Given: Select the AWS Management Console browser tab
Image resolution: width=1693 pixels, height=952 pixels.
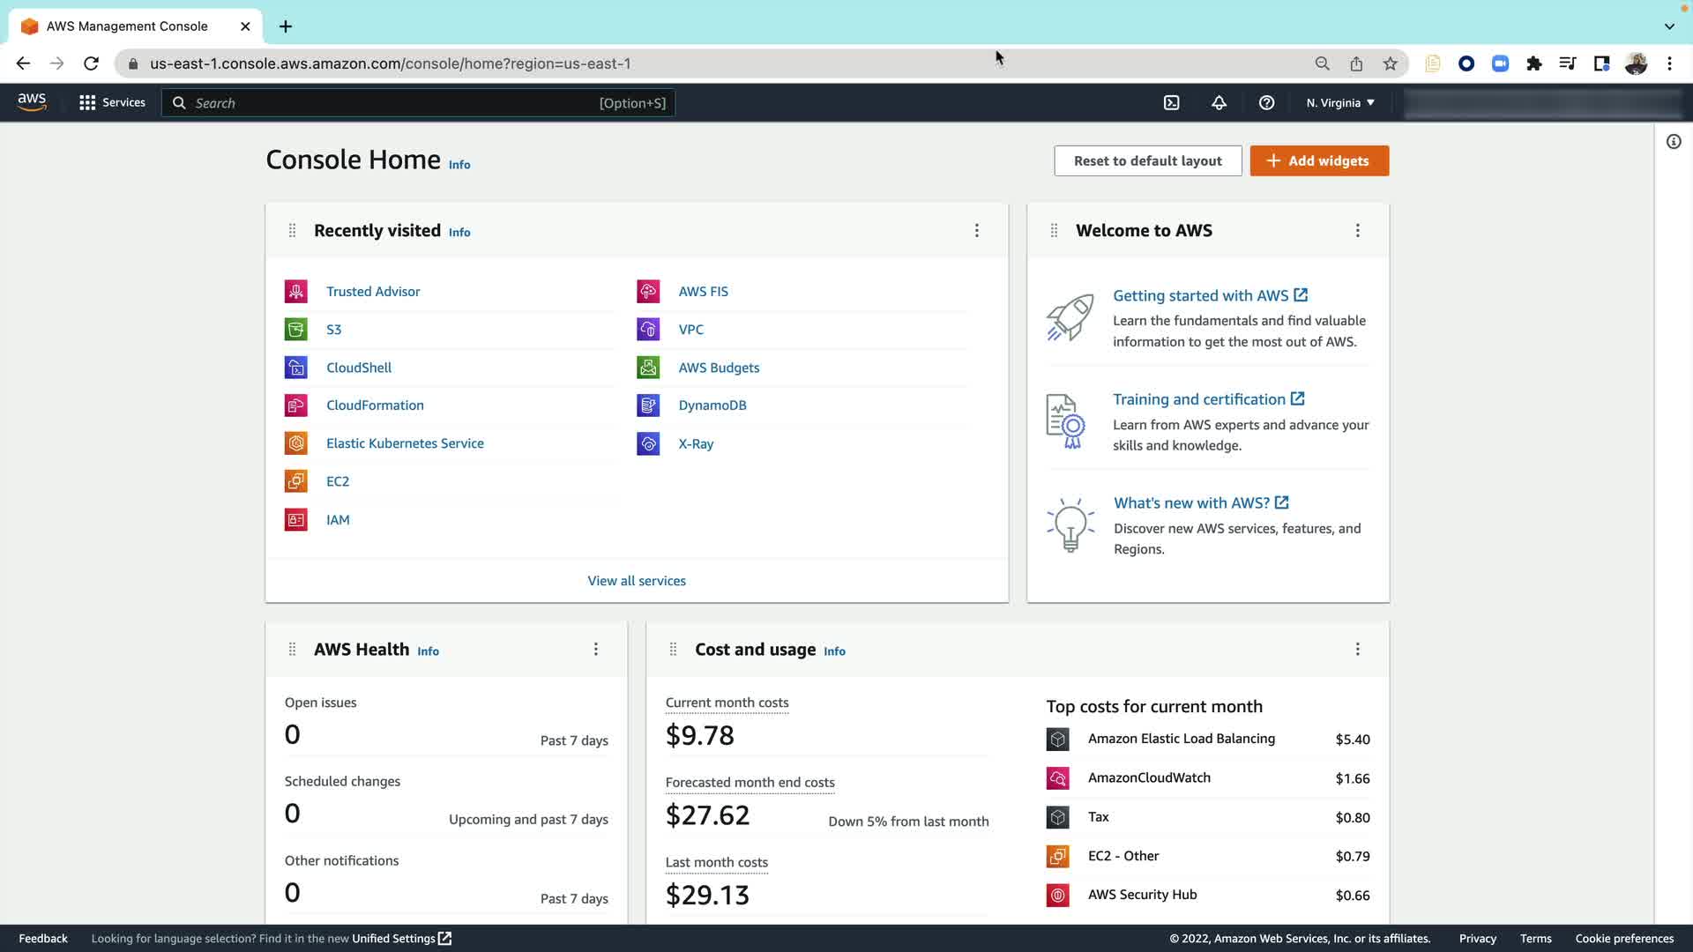Looking at the screenshot, I should click(x=128, y=26).
